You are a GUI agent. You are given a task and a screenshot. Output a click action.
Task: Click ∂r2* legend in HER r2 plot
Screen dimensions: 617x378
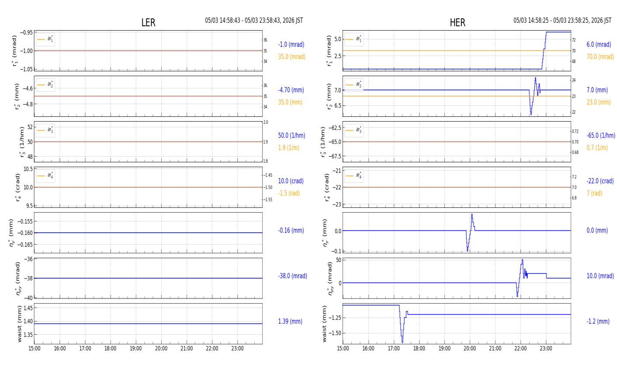tap(354, 84)
